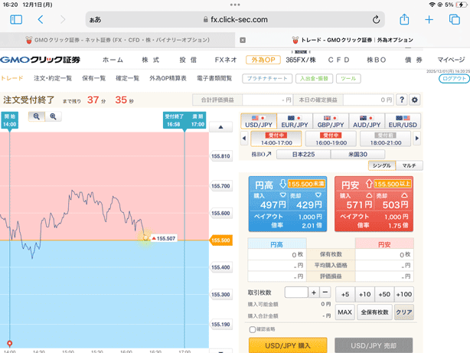The height and width of the screenshot is (353, 470).
Task: Click the 155.500 strike price tag
Action: pyautogui.click(x=221, y=240)
